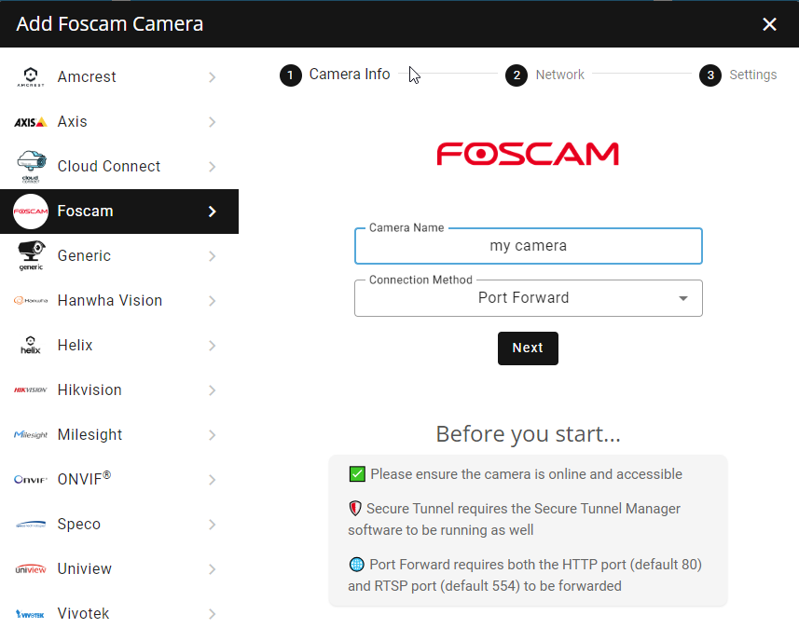
Task: Expand the Vivotek chevron arrow
Action: pos(213,614)
